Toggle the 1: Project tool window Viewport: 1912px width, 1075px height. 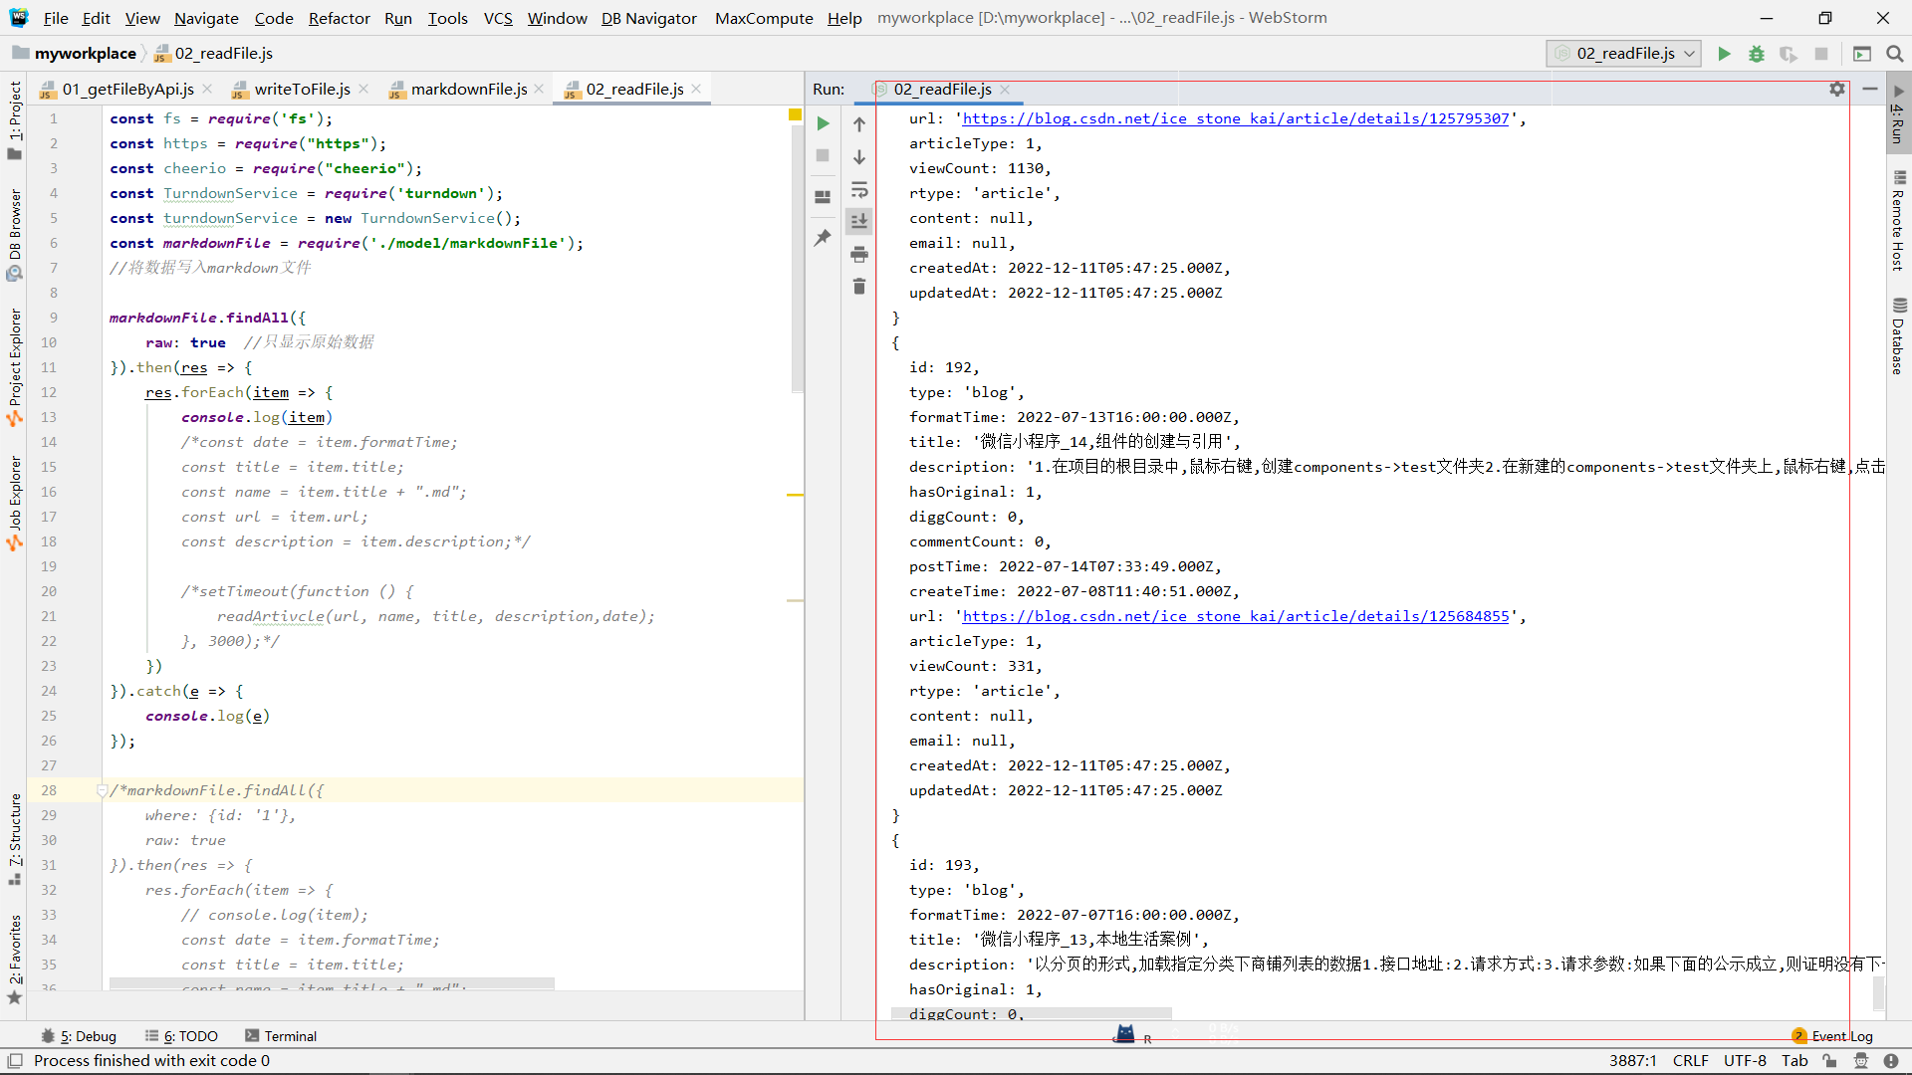14,121
